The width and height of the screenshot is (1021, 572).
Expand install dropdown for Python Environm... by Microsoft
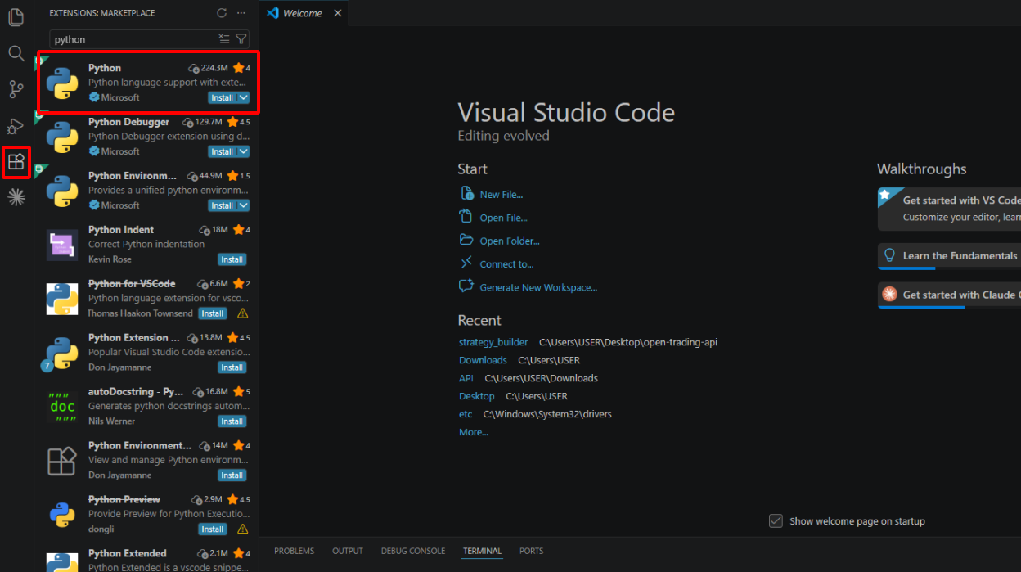coord(244,205)
